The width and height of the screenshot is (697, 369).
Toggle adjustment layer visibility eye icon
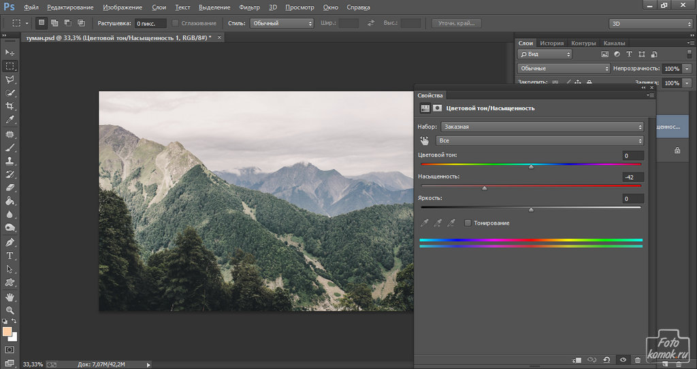pos(623,360)
